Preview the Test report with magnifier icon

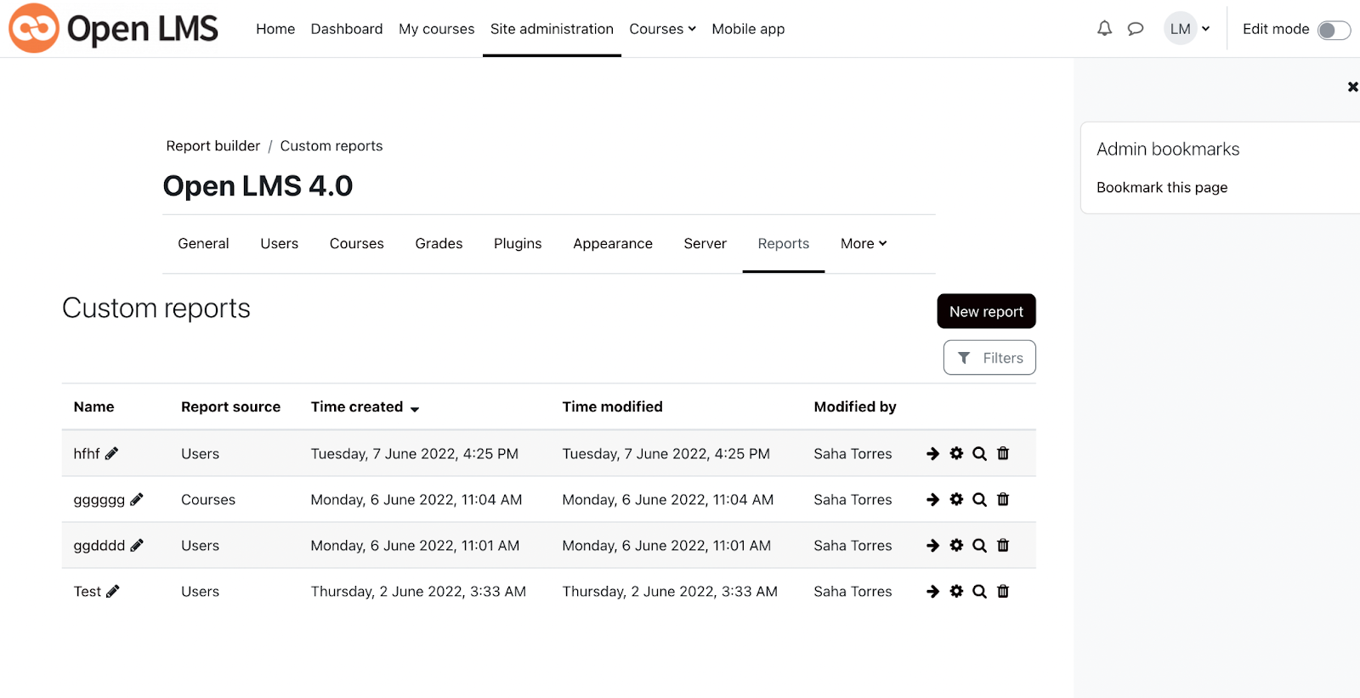[x=979, y=592]
